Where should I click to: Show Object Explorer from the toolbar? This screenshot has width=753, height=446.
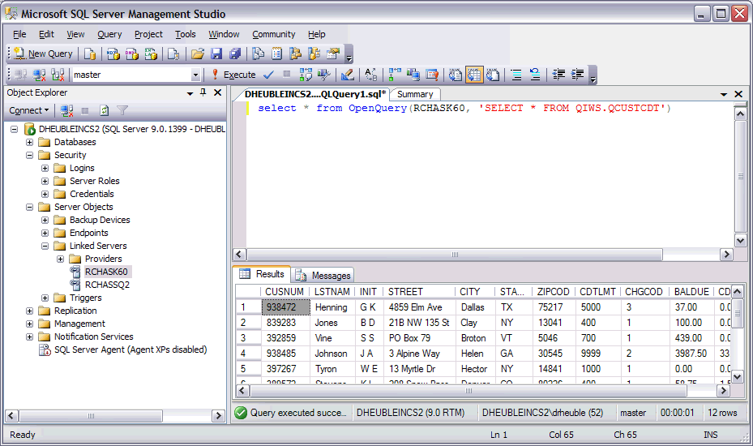coord(296,54)
